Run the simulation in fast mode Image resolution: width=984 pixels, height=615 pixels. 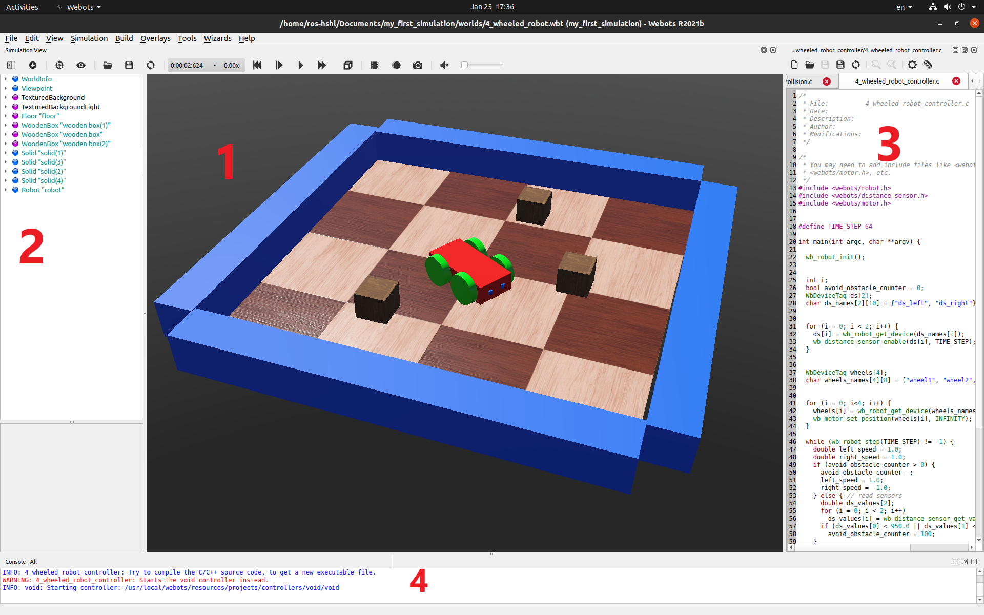tap(322, 65)
